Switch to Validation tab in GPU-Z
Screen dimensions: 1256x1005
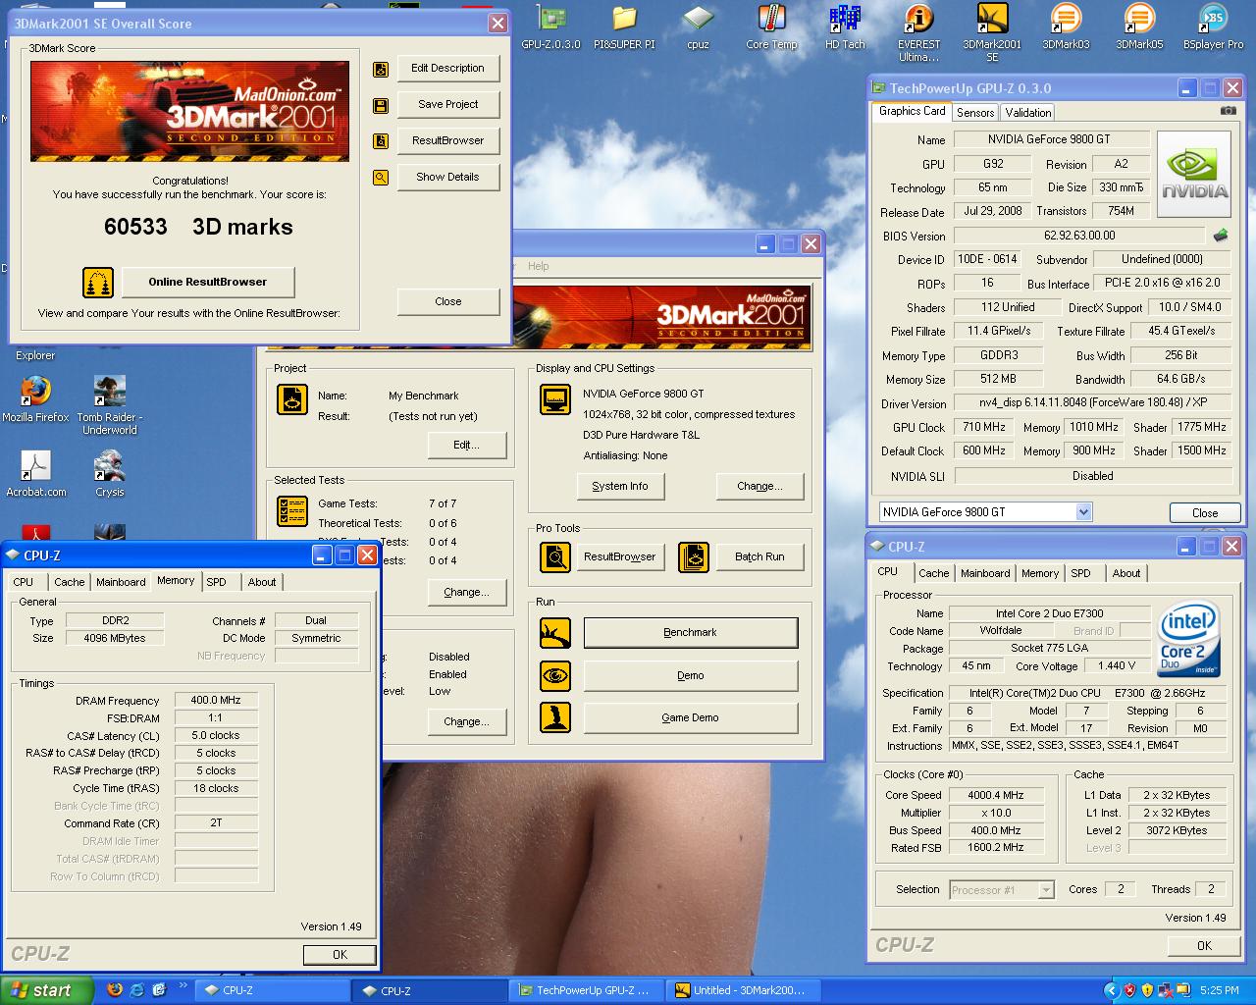click(x=1028, y=113)
